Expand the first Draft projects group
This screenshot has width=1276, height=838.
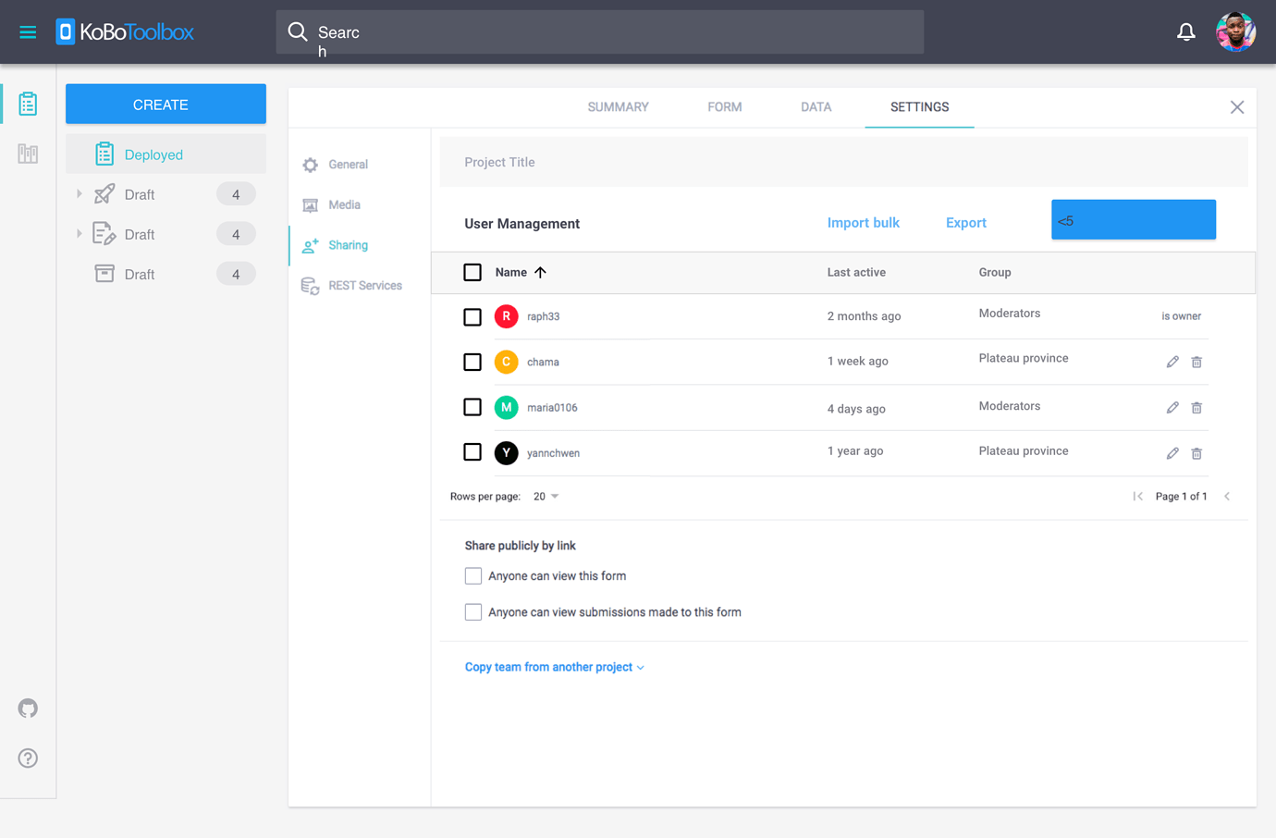(79, 194)
